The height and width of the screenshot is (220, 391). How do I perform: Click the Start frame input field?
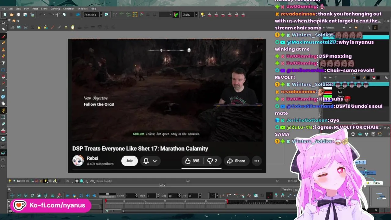pos(152,196)
